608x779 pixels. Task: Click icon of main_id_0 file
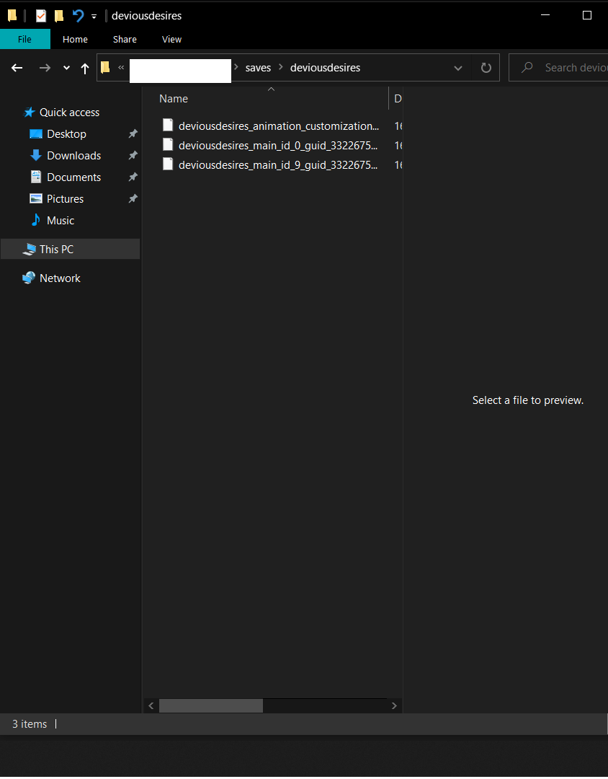click(168, 144)
